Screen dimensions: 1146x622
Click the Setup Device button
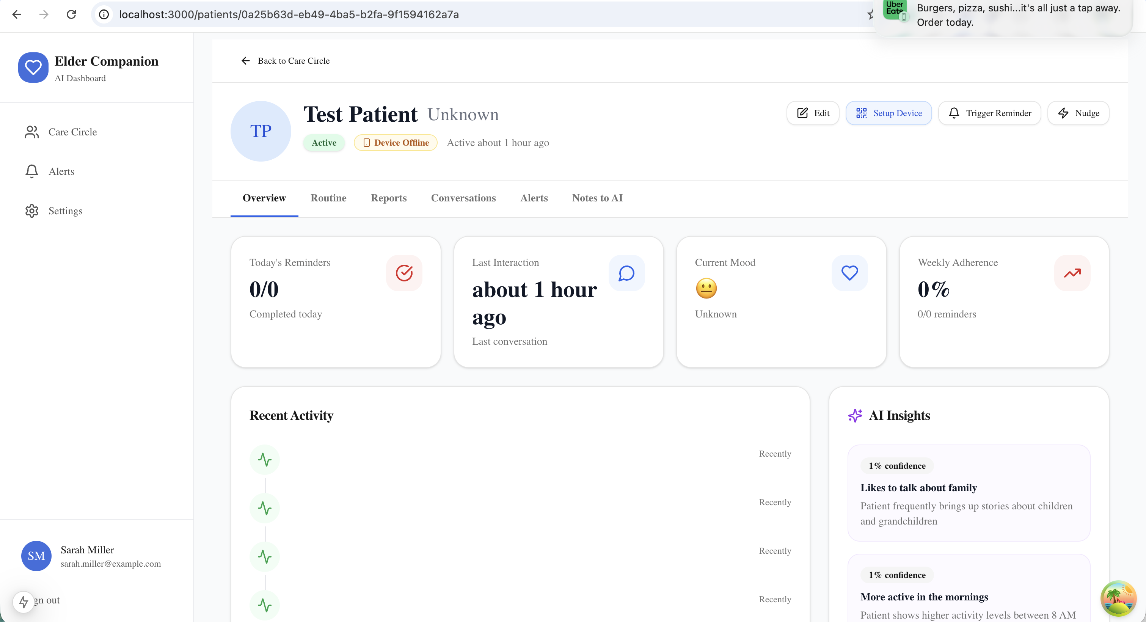point(889,113)
